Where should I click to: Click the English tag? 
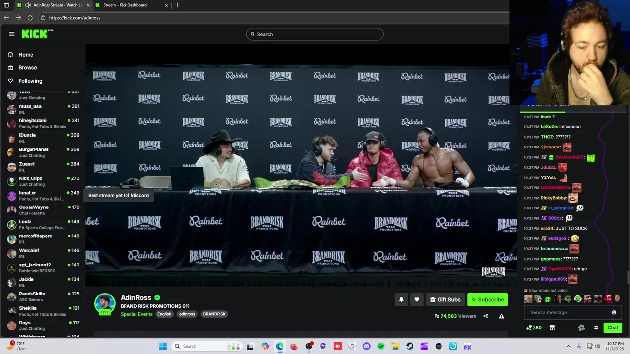[164, 314]
